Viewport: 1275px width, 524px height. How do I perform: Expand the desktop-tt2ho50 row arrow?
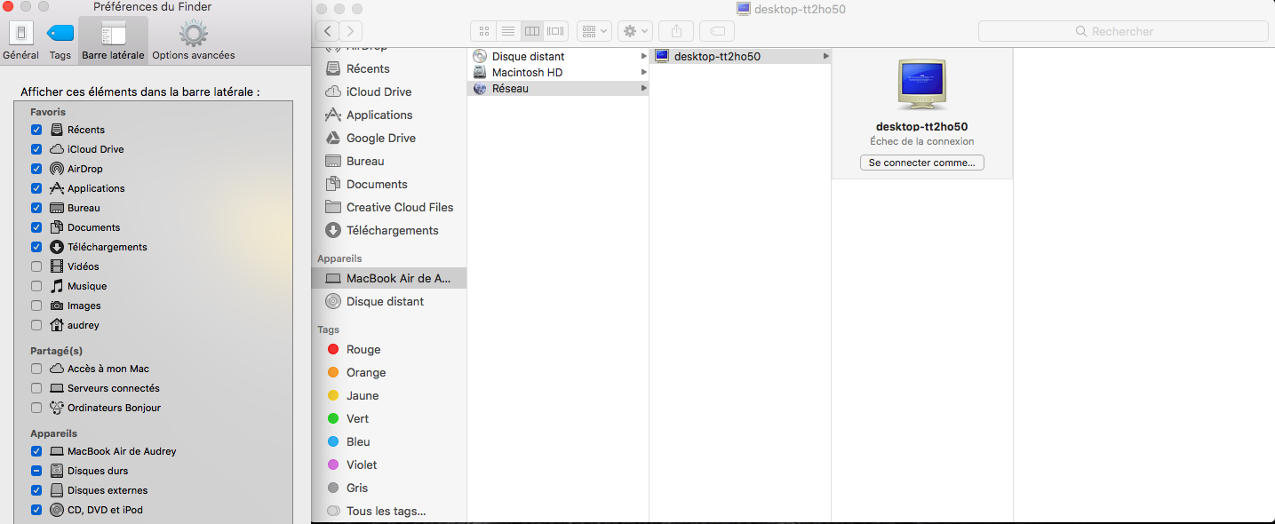click(x=825, y=56)
